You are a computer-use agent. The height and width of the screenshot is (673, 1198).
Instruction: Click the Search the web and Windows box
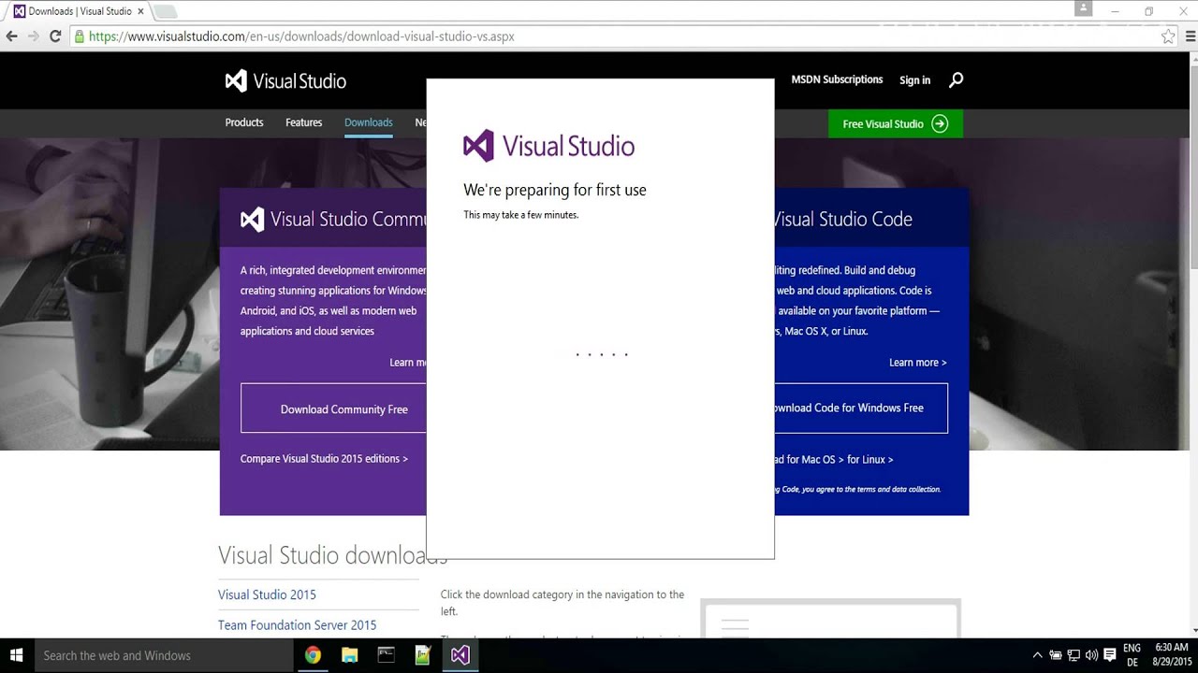coord(165,655)
